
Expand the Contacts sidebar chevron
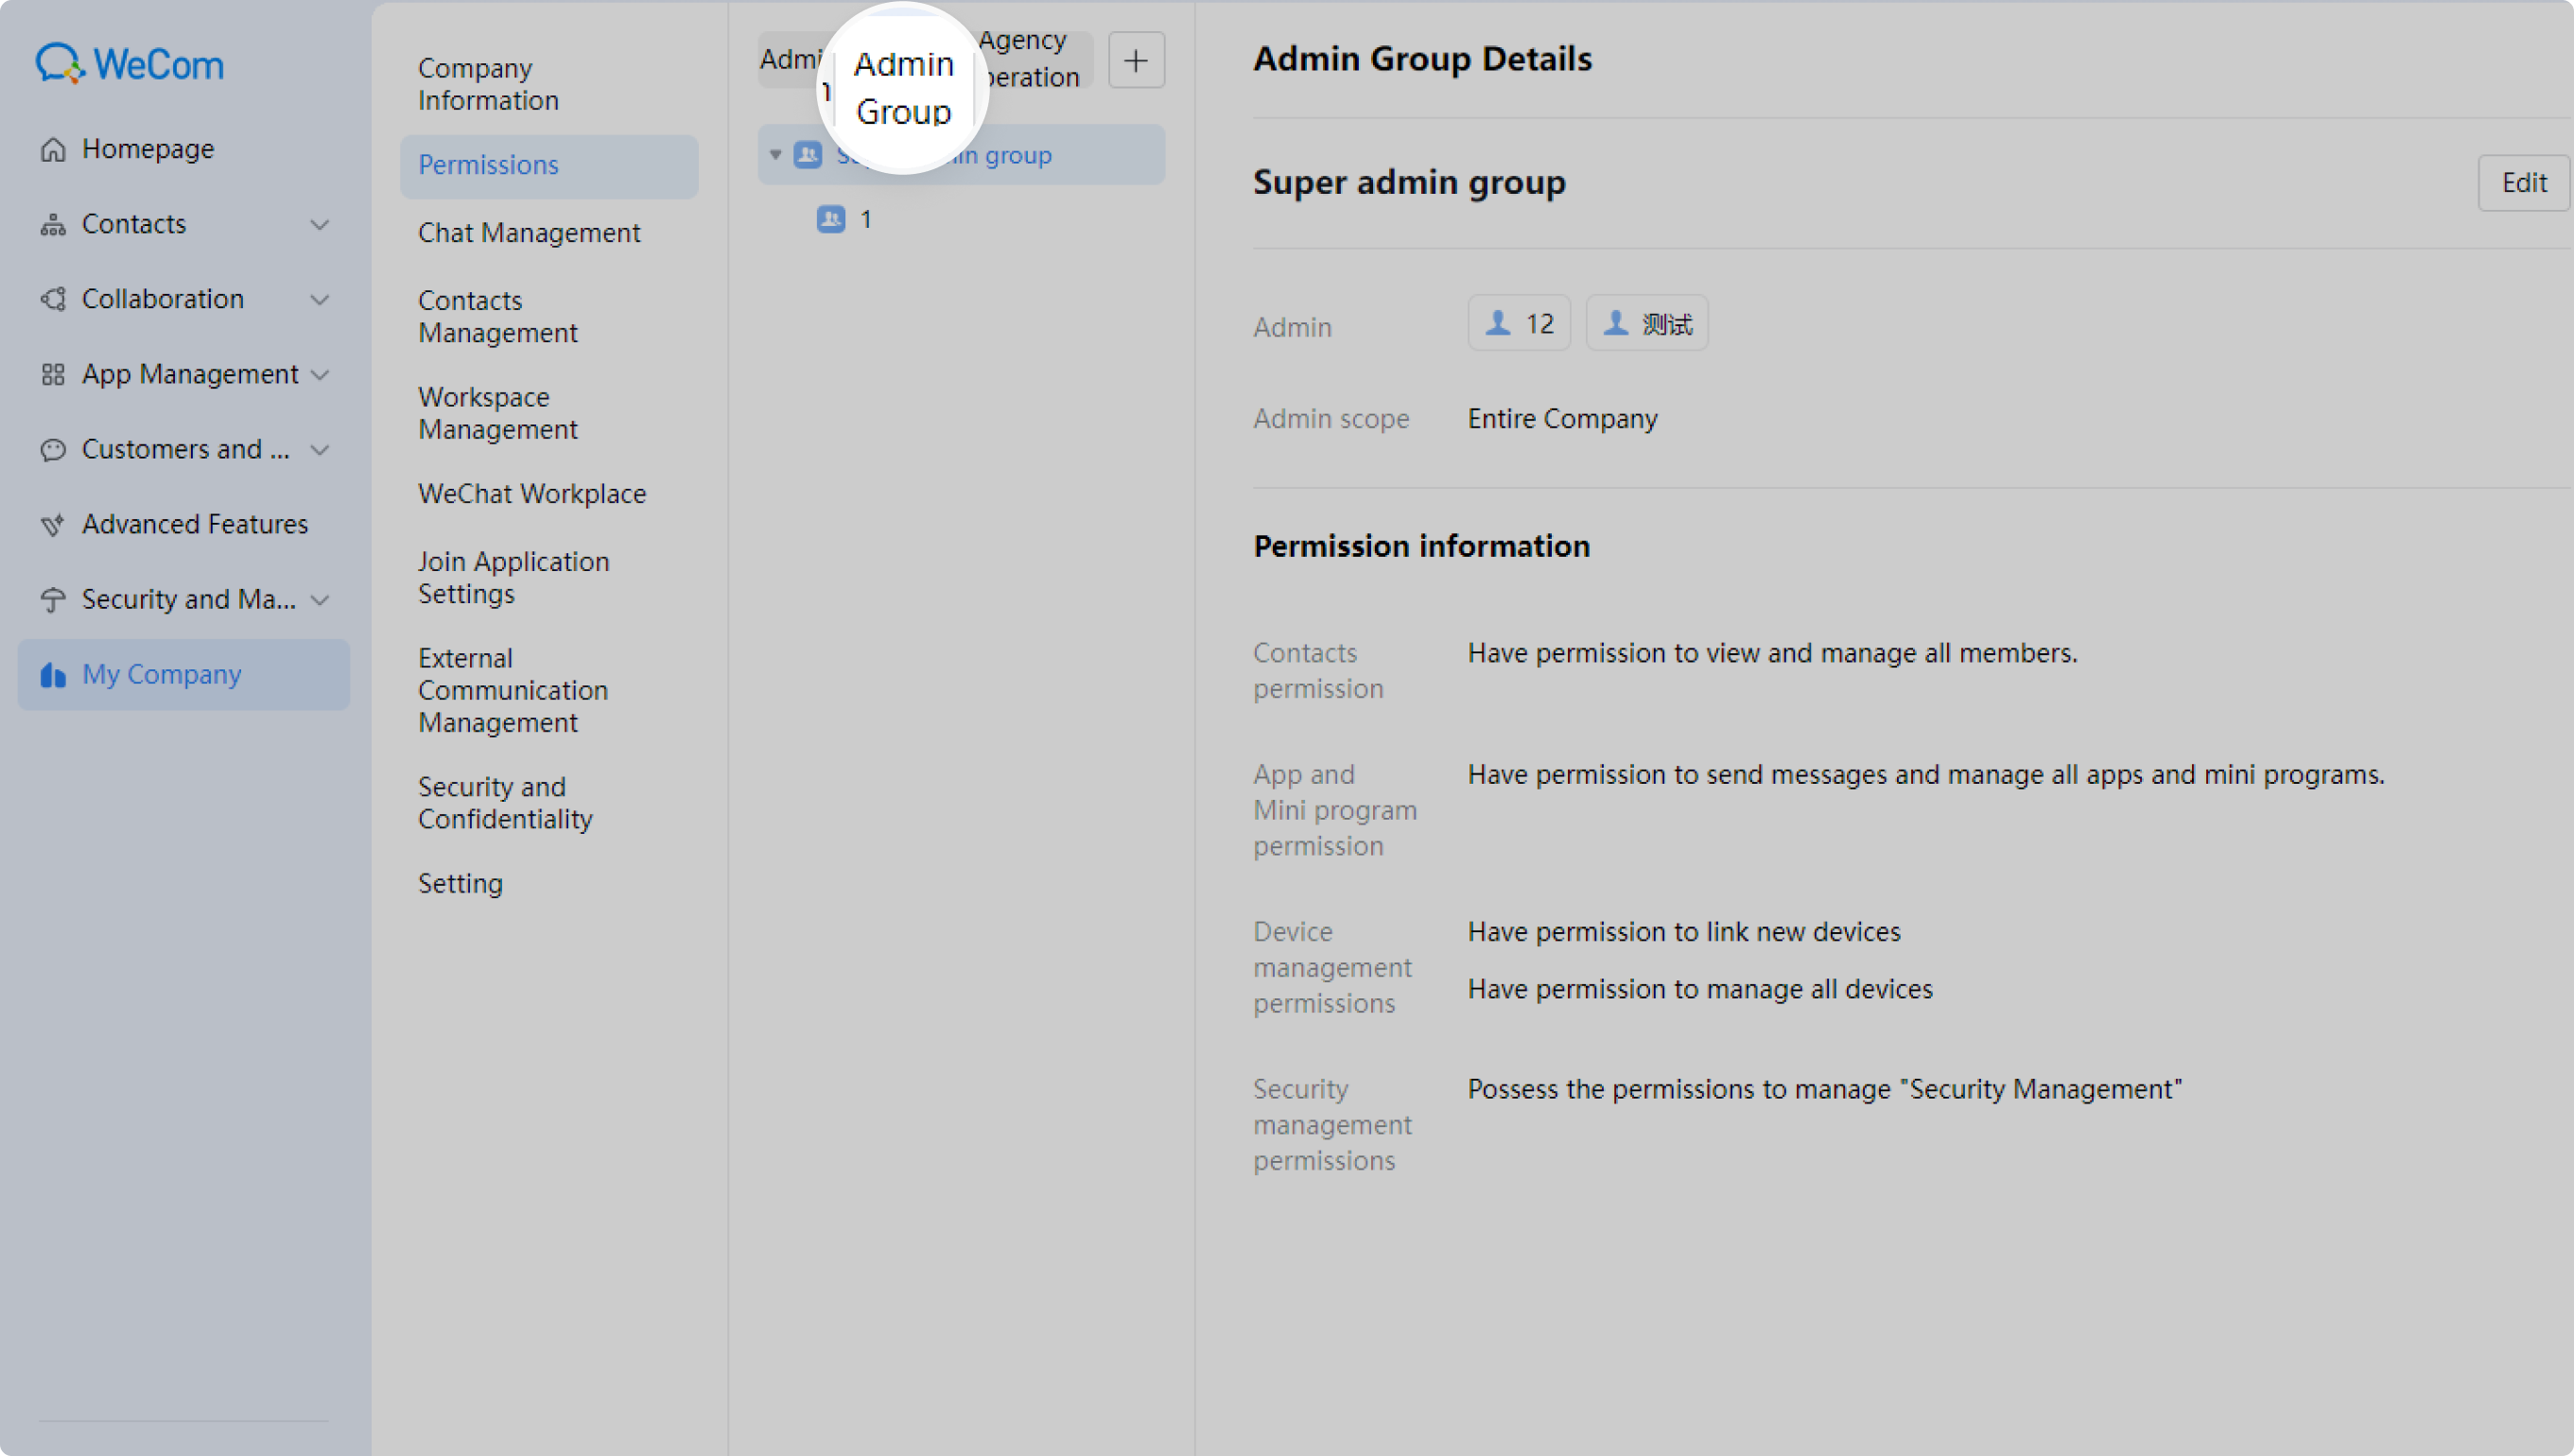pyautogui.click(x=320, y=224)
